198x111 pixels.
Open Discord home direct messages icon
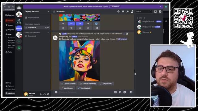19,8
